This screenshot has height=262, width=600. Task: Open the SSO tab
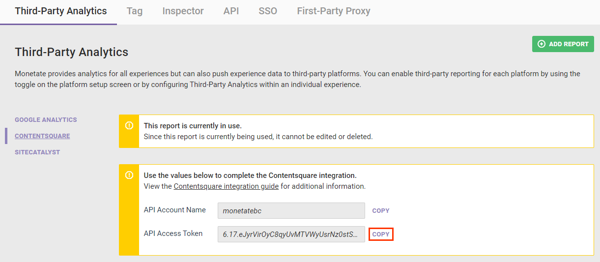[268, 11]
